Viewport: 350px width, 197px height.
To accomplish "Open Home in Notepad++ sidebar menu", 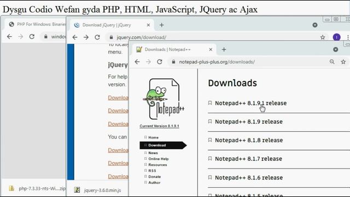I will [153, 137].
